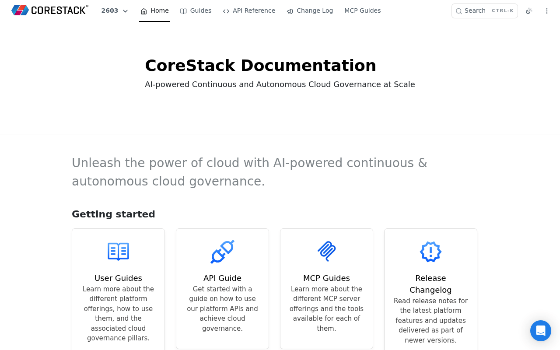Click the CTRL-K shortcut hint
The width and height of the screenshot is (560, 350).
pyautogui.click(x=503, y=11)
